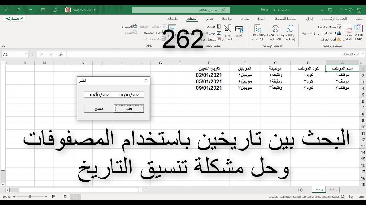Click the 10/01/2021 date field

click(x=99, y=95)
